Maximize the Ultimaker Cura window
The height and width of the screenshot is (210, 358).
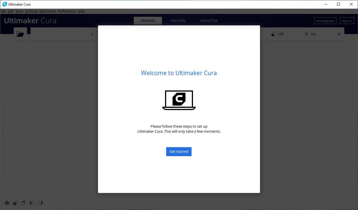pos(338,4)
